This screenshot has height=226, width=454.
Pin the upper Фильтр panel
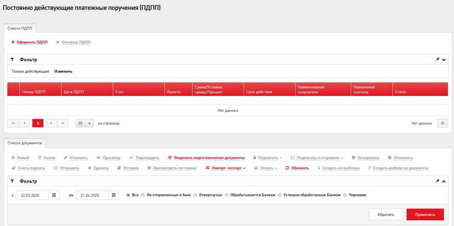(437, 59)
